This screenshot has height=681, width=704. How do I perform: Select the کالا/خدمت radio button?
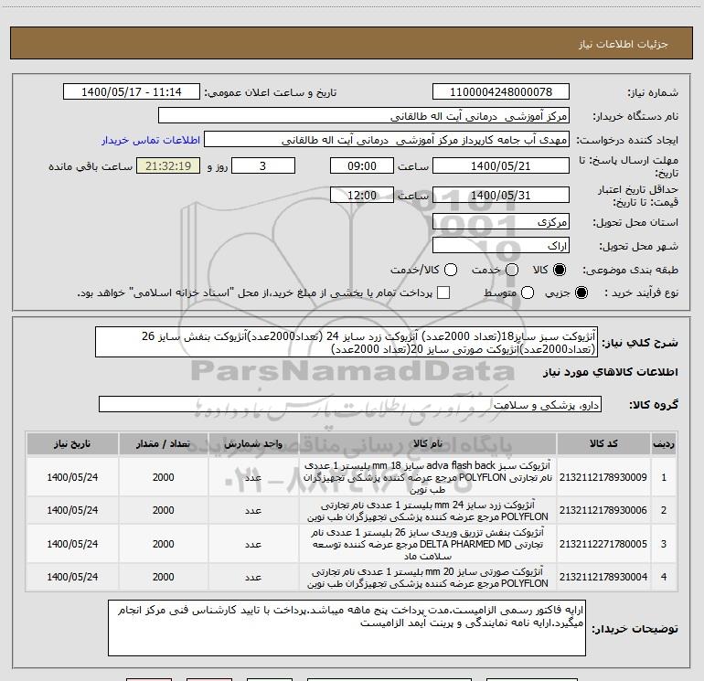click(x=451, y=270)
